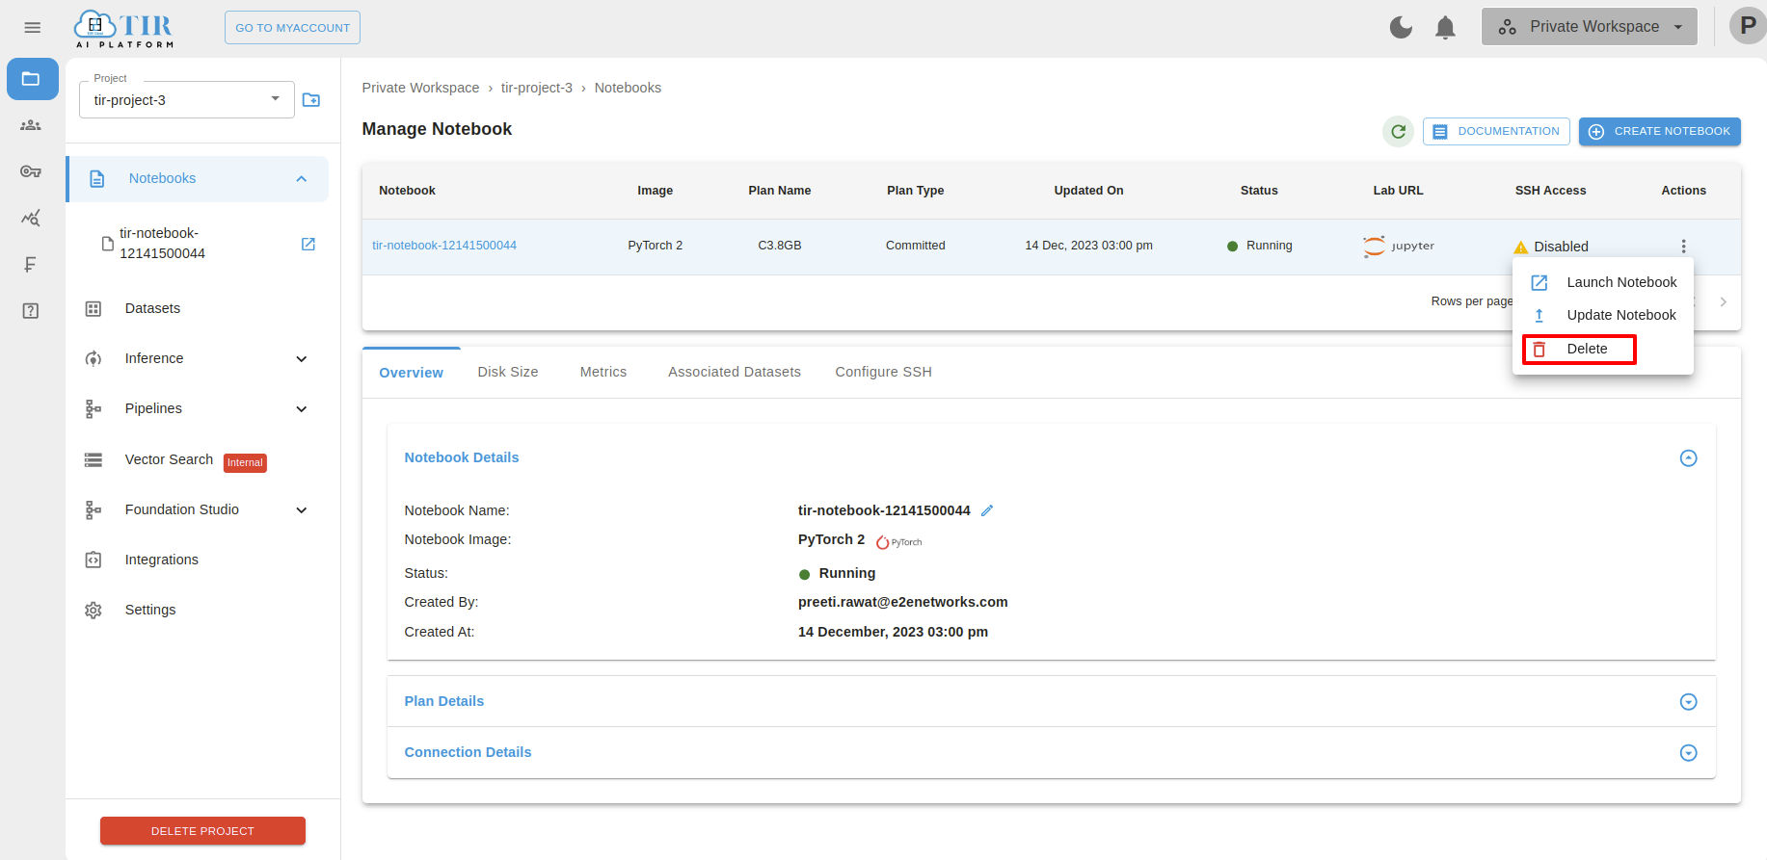Click the create new project folder icon
Image resolution: width=1767 pixels, height=860 pixels.
(x=311, y=99)
